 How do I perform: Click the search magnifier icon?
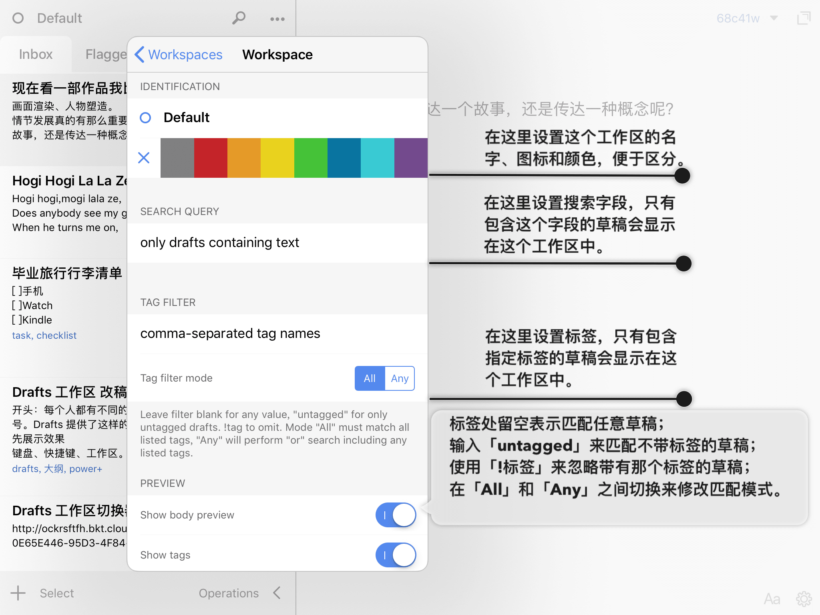coord(239,18)
